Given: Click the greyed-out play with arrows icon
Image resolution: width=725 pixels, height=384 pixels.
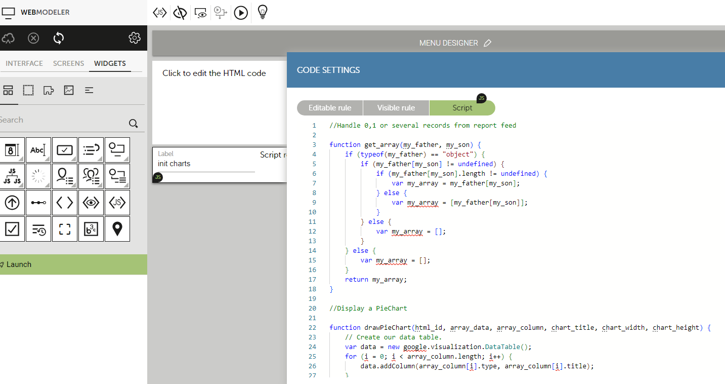Looking at the screenshot, I should (x=220, y=13).
